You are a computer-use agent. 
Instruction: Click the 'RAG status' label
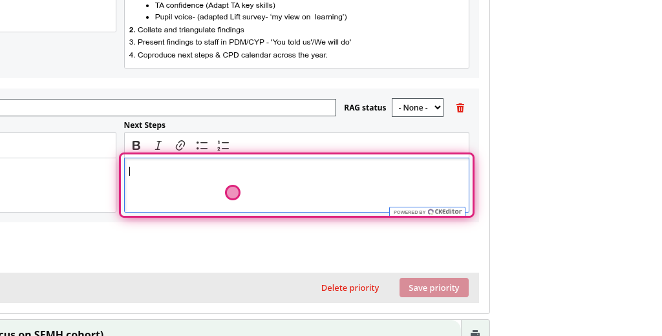point(365,108)
